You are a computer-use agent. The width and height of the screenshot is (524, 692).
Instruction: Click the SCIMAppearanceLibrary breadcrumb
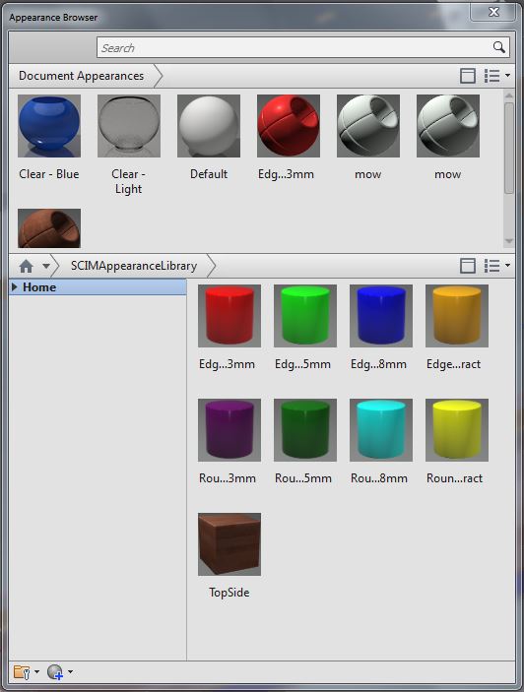coord(134,266)
